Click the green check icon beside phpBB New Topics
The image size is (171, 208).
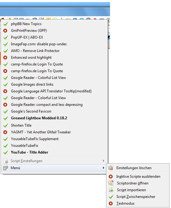(x=5, y=24)
